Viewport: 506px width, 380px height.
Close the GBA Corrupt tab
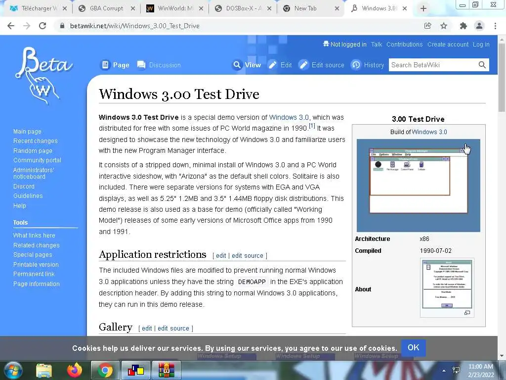pyautogui.click(x=132, y=9)
